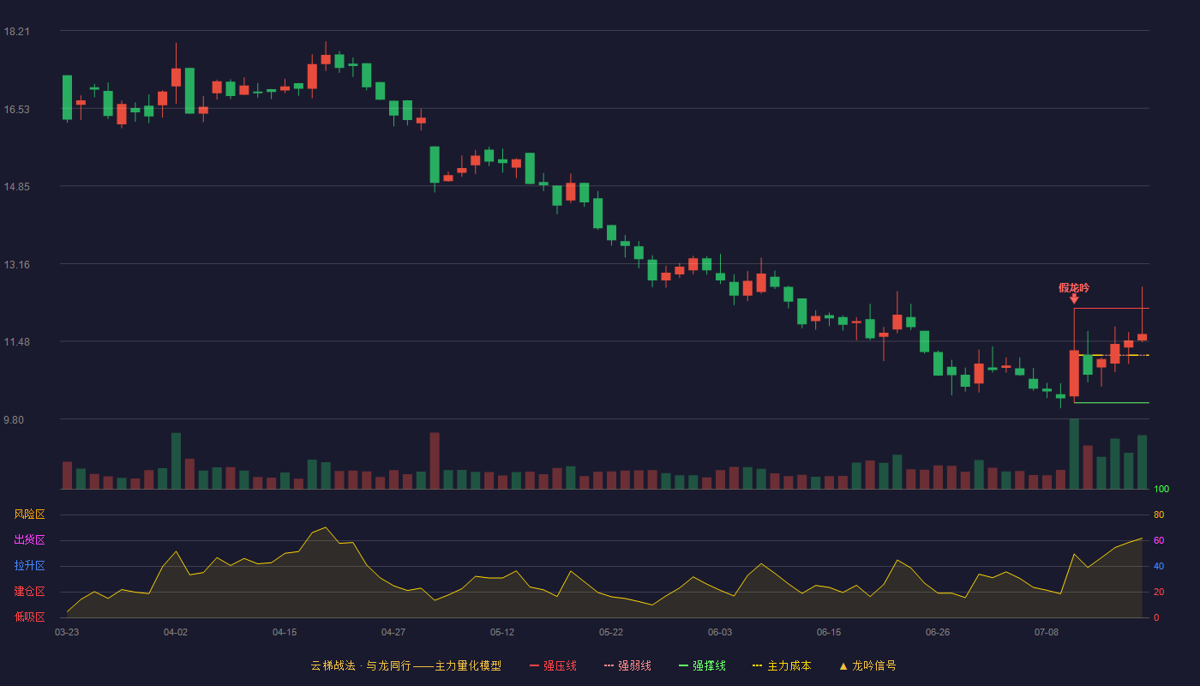The height and width of the screenshot is (686, 1200).
Task: Click the 06-26 date label
Action: pos(938,632)
